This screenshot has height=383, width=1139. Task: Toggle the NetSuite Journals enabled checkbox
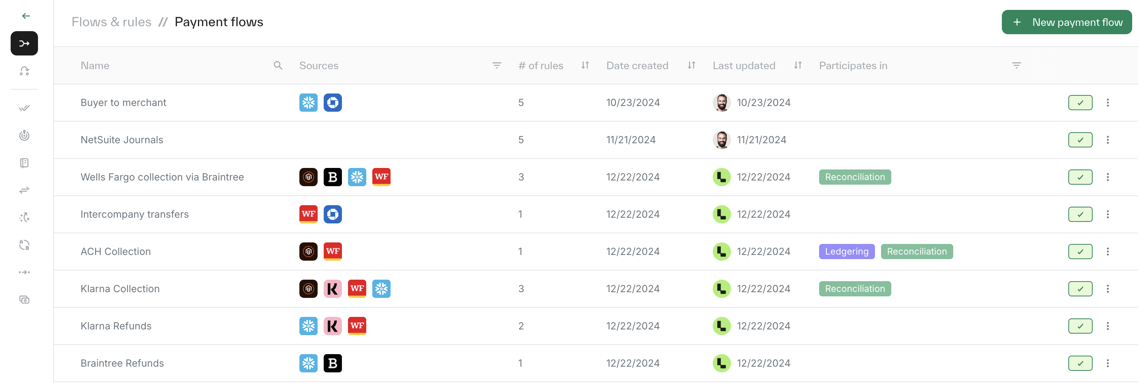1080,140
